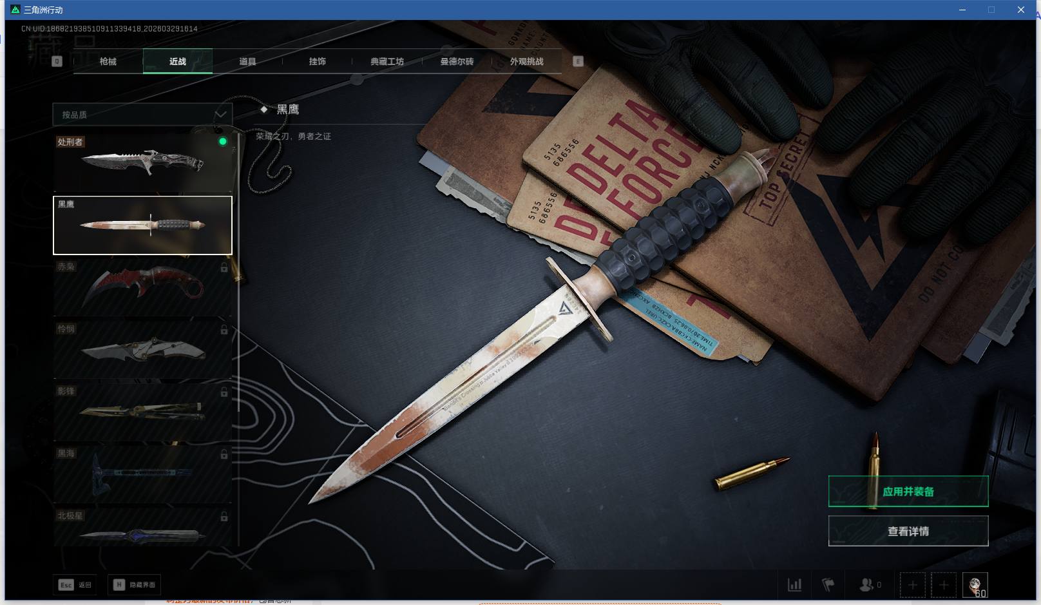The image size is (1041, 605).
Task: Switch to the 枪械 tab
Action: (108, 61)
